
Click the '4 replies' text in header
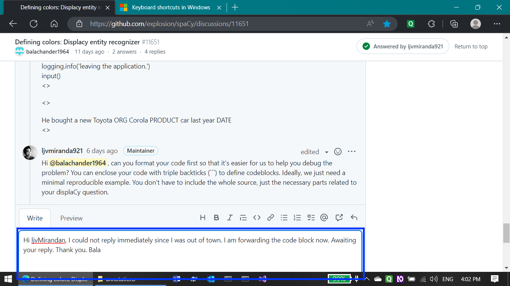coord(155,52)
